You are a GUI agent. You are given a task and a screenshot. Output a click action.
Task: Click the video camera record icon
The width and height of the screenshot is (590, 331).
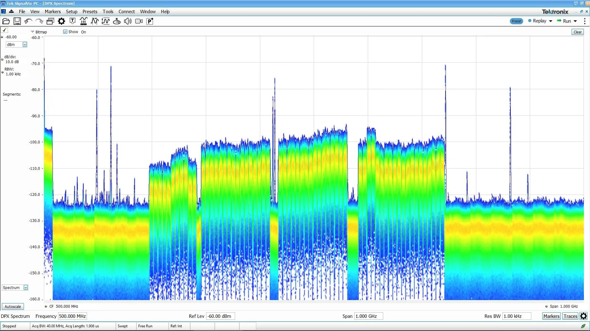tap(139, 21)
